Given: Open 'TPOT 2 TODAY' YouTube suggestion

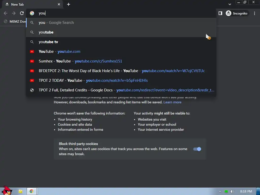Looking at the screenshot, I should click(x=121, y=80).
